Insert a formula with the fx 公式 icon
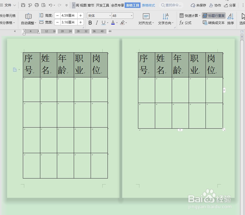The width and height of the screenshot is (245, 215). point(185,23)
